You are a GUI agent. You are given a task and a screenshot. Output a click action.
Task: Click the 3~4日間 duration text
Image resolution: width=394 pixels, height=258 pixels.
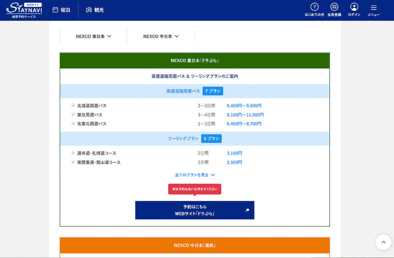click(206, 115)
